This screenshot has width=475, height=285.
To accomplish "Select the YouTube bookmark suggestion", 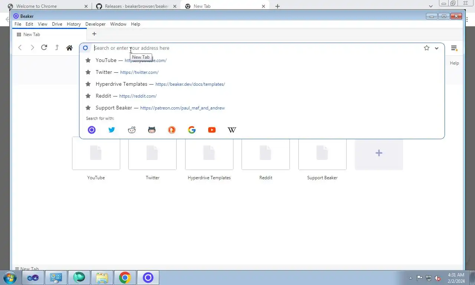I will pos(262,60).
